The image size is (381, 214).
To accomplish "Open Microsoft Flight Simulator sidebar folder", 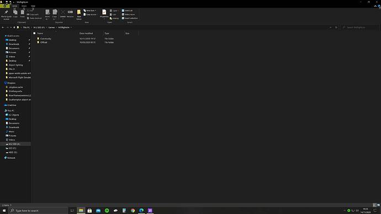I will 19,77.
